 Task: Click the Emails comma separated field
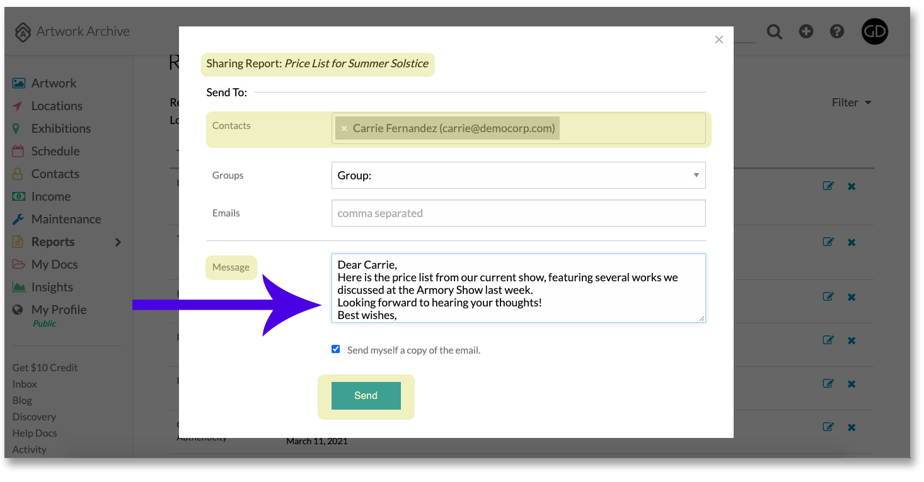point(518,213)
